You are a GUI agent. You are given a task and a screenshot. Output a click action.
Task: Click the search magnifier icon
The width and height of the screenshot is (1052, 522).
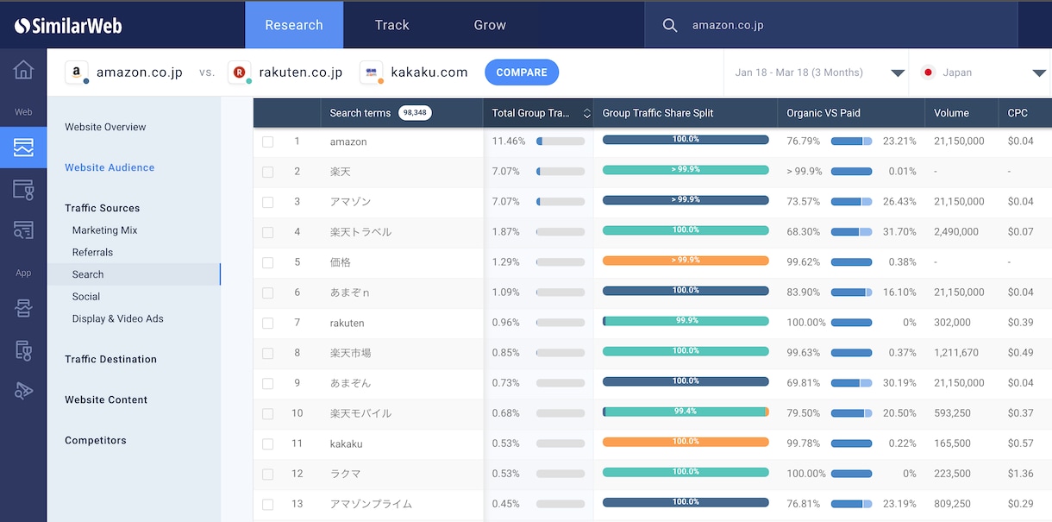click(670, 25)
